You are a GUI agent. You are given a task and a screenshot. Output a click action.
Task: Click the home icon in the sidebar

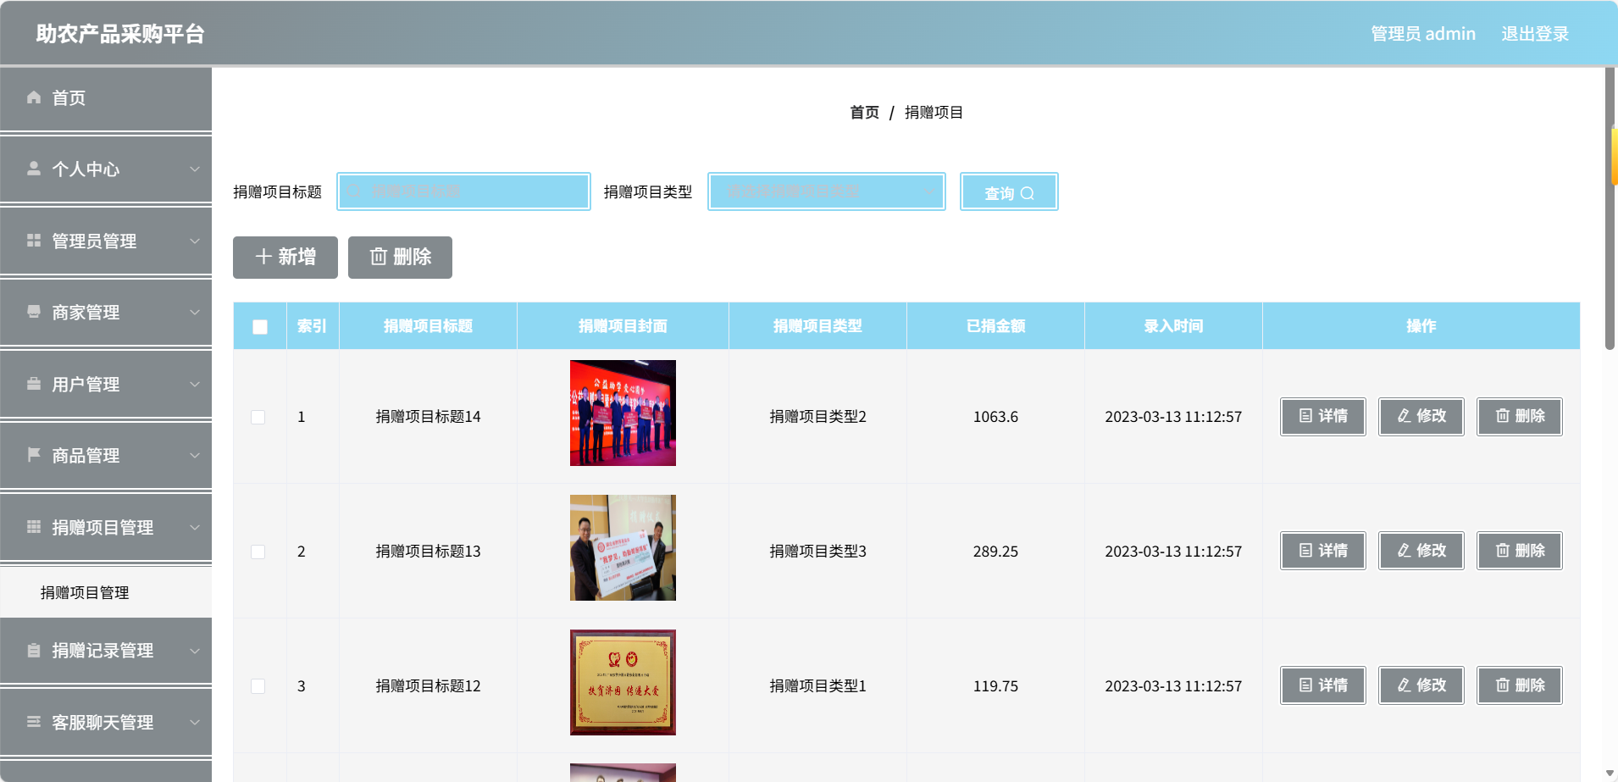(x=34, y=97)
